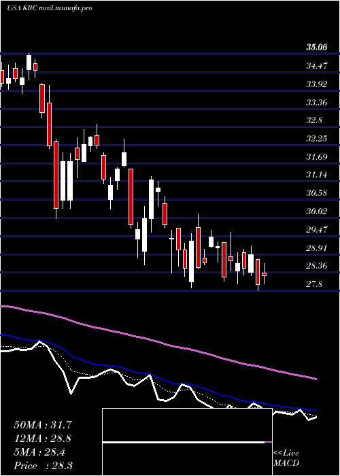Select the 32.8 price axis label

[314, 120]
